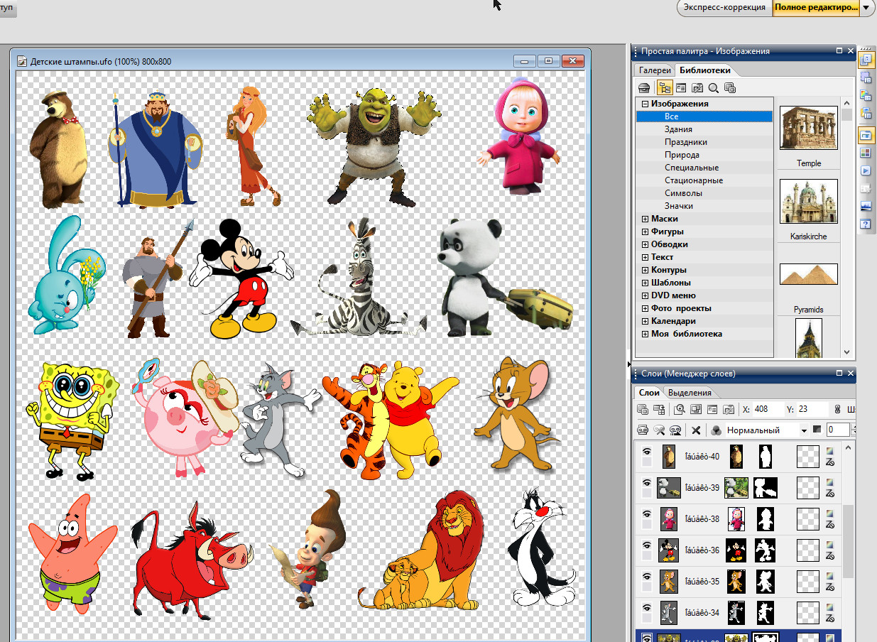The image size is (877, 642).
Task: Select the Temple library thumbnail
Action: pyautogui.click(x=808, y=128)
